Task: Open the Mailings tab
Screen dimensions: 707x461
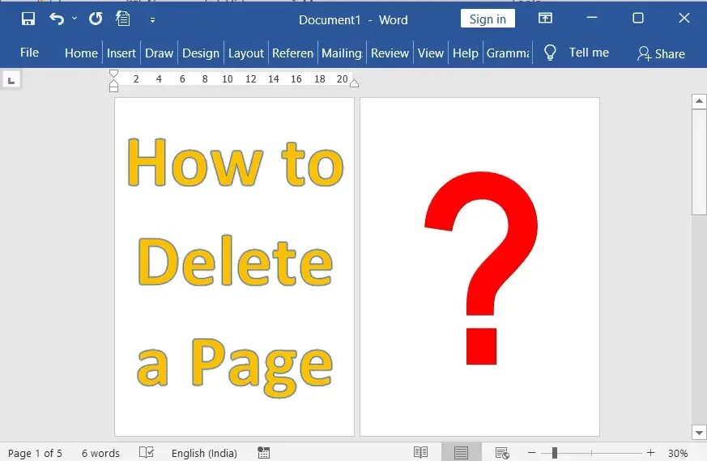Action: click(x=342, y=53)
